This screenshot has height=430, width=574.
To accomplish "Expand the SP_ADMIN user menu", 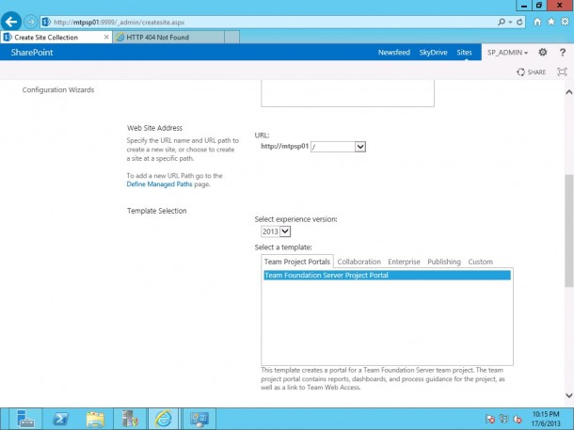I will pyautogui.click(x=507, y=53).
